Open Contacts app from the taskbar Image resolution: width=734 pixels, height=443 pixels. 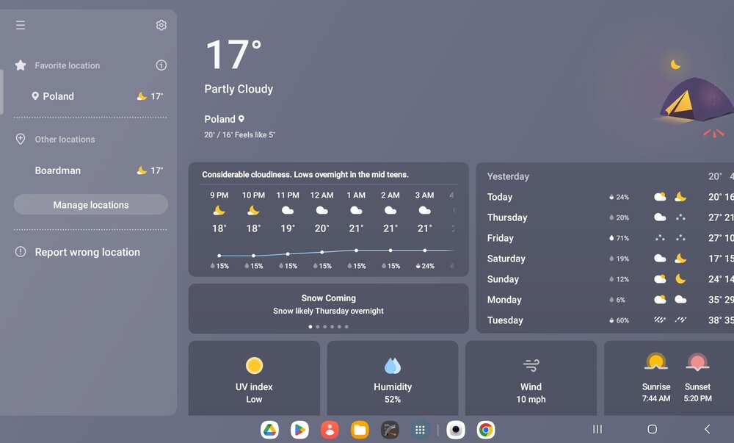click(x=330, y=430)
